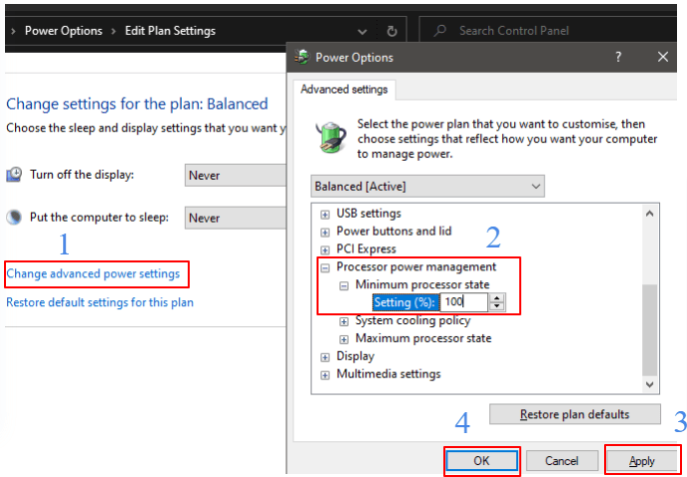Click the Cancel button

pos(562,461)
